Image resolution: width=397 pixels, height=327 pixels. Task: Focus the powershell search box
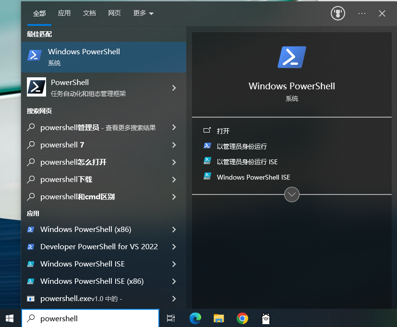tap(90, 318)
